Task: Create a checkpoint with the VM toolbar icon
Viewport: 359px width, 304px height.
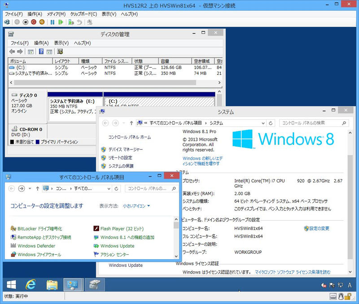Action: [x=71, y=22]
